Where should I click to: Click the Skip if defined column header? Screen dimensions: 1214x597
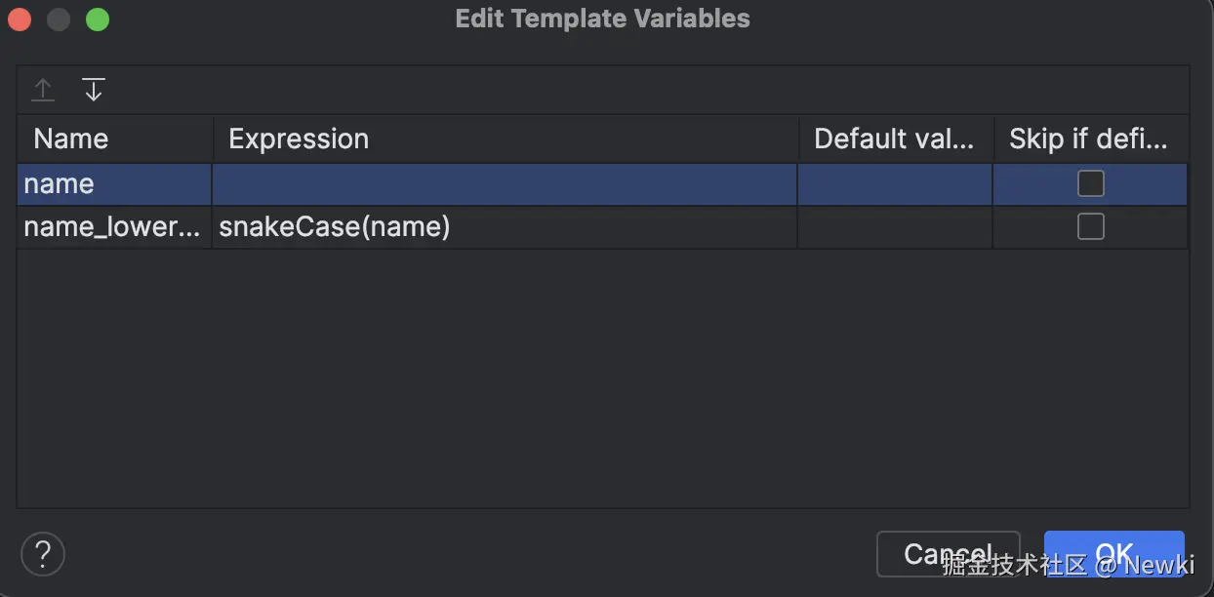pos(1090,139)
